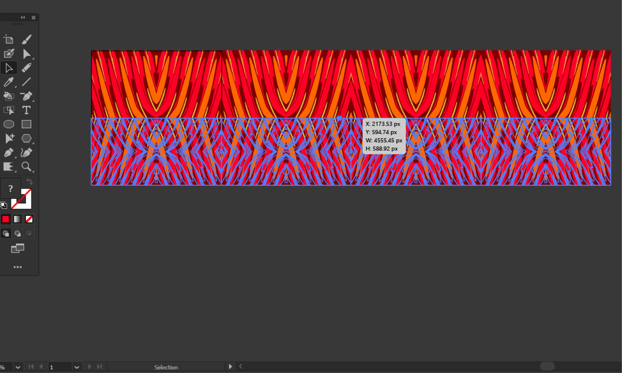Select the Type tool
622x373 pixels.
click(x=27, y=110)
